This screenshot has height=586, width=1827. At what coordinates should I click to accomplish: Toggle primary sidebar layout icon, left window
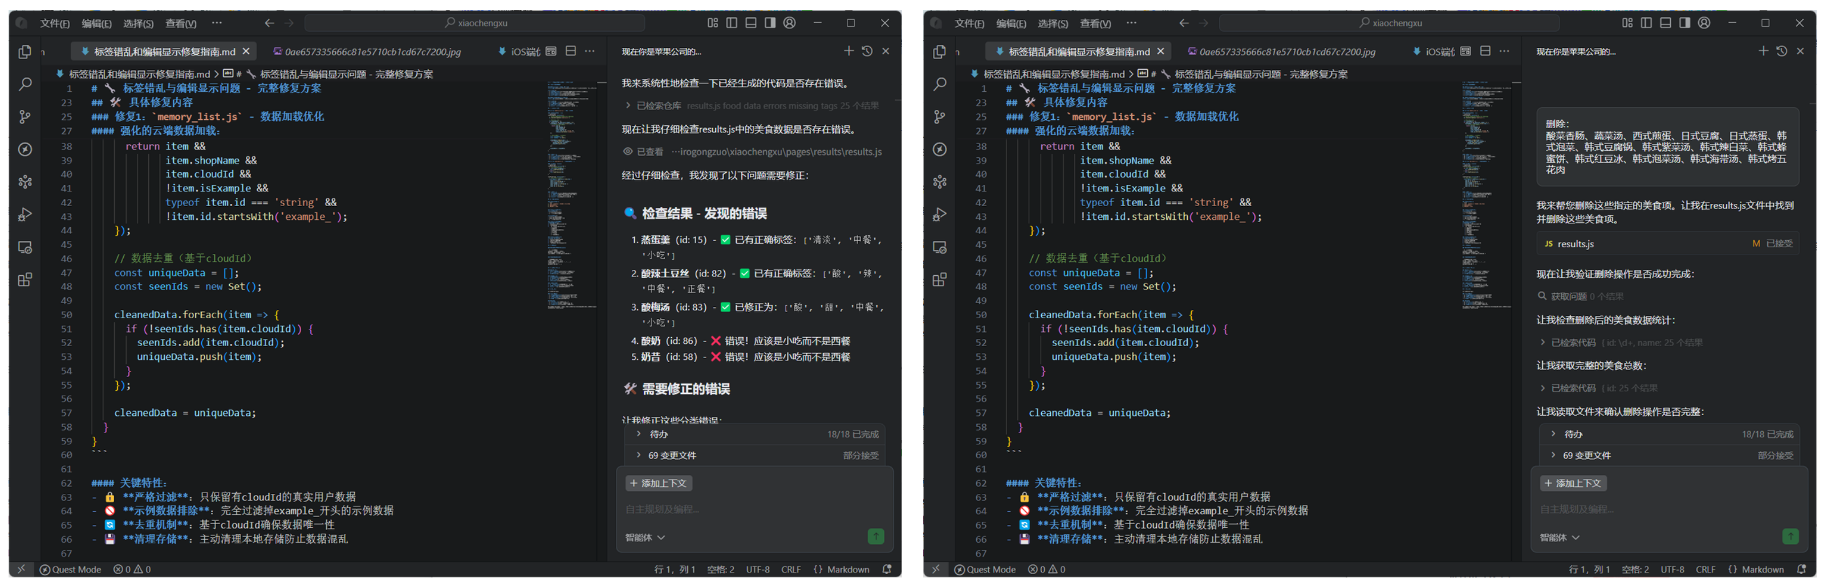tap(732, 23)
